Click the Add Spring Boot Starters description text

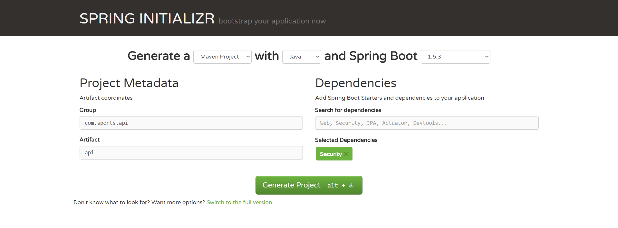click(400, 98)
